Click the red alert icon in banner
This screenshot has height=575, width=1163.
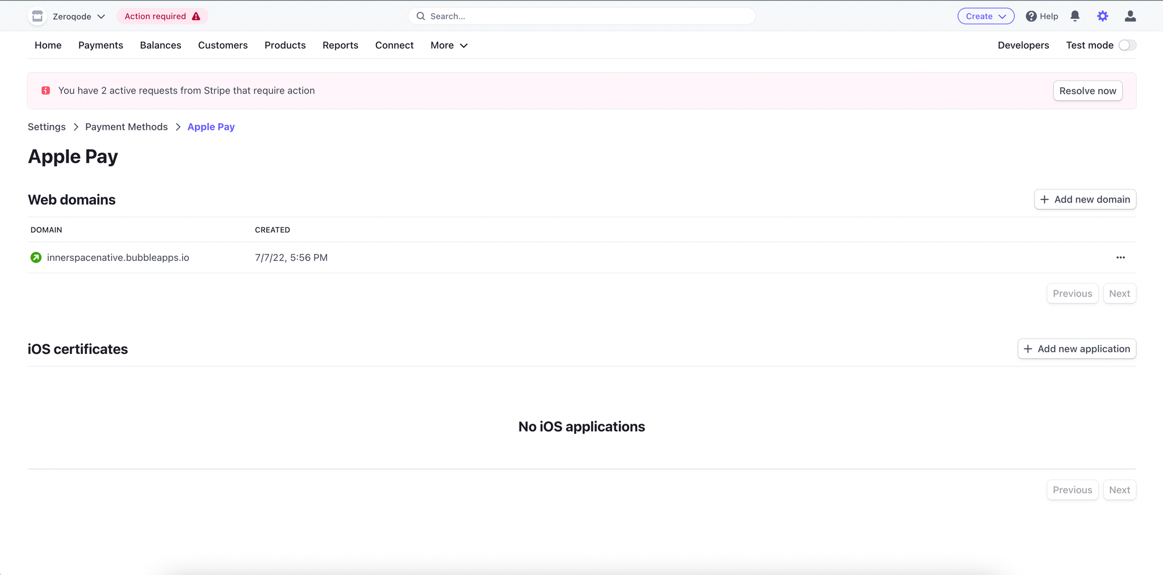(46, 91)
